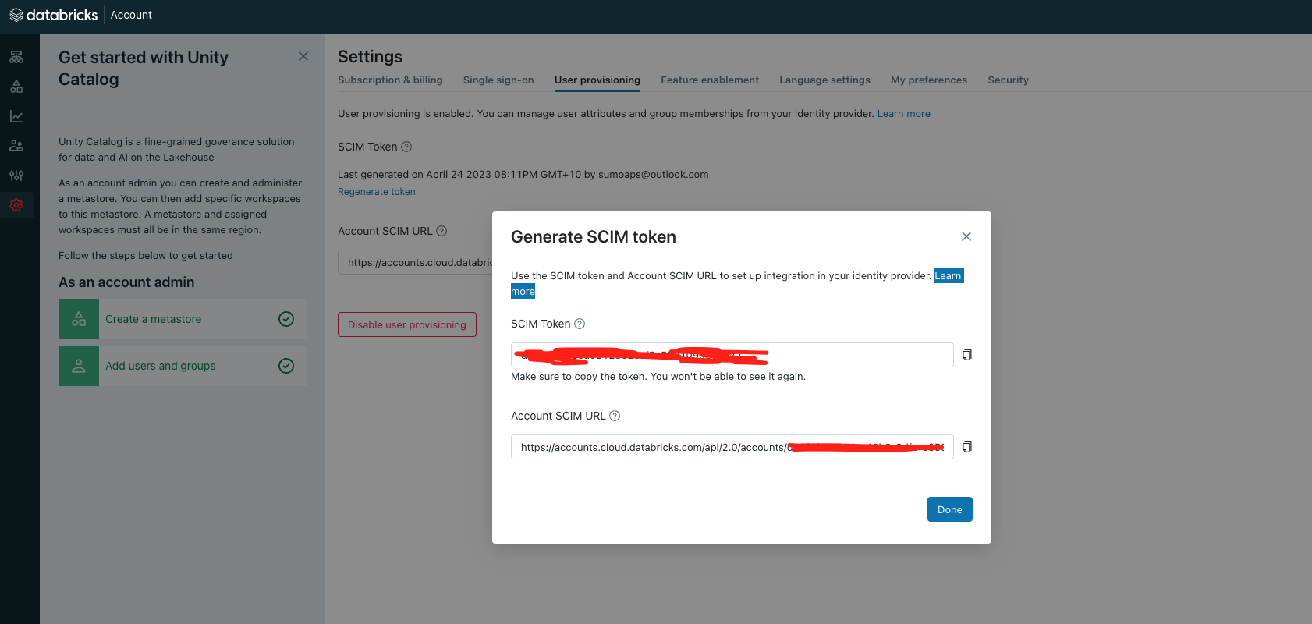
Task: Open the Language settings tab
Action: (824, 80)
